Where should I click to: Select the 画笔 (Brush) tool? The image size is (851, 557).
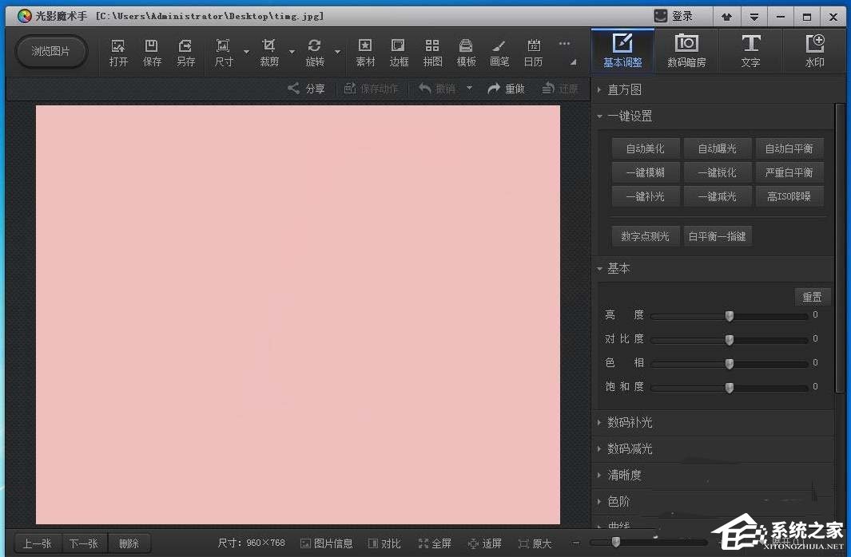click(x=499, y=51)
